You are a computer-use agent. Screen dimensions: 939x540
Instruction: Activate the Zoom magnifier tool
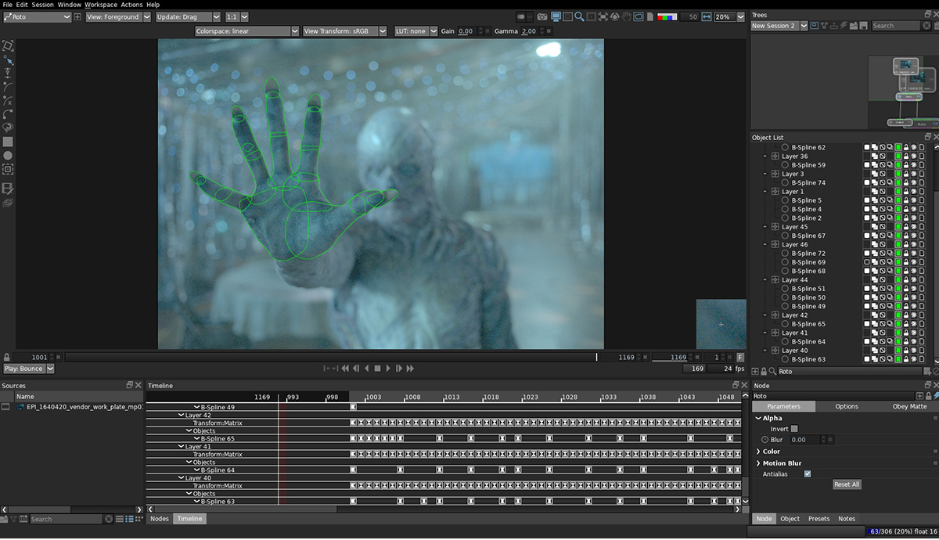578,15
